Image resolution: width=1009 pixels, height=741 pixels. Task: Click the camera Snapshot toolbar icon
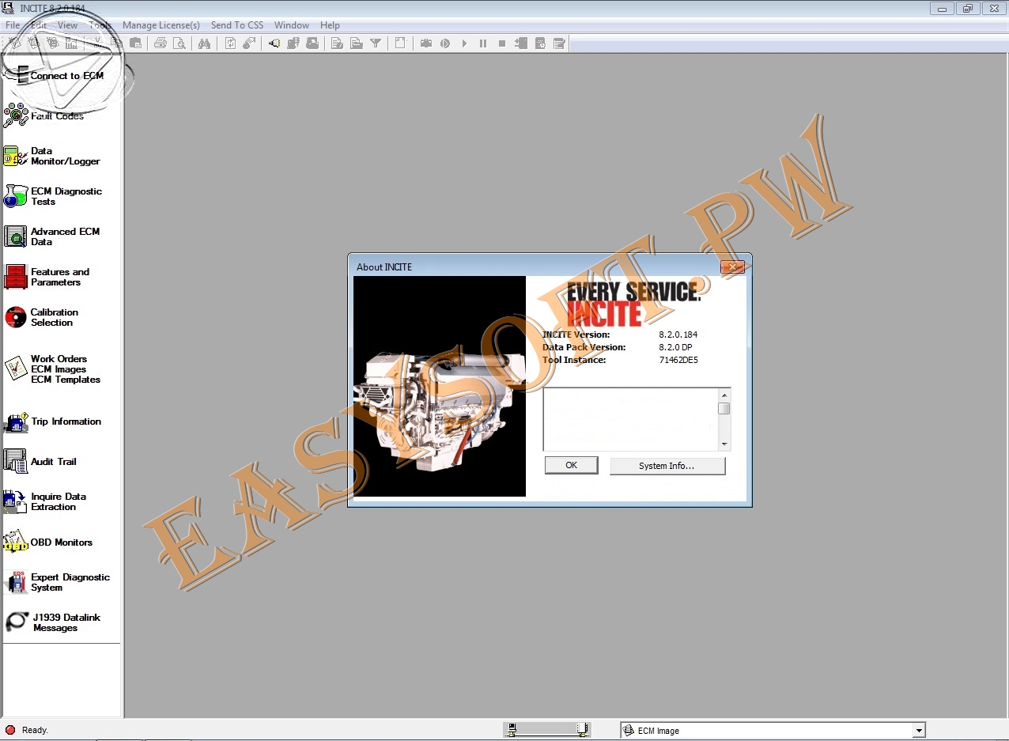pyautogui.click(x=426, y=43)
